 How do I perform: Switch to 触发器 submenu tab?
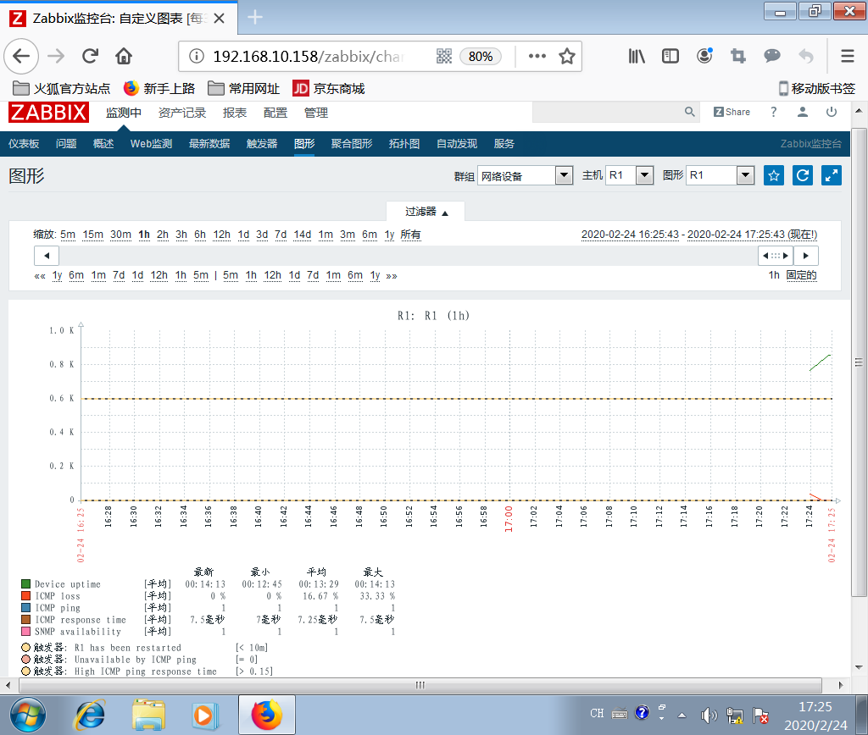262,144
